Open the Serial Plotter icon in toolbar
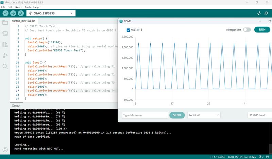This screenshot has height=159, width=272. click(259, 13)
